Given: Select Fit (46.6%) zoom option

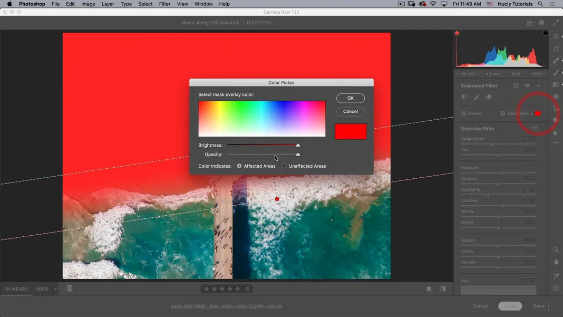Looking at the screenshot, I should [x=16, y=289].
